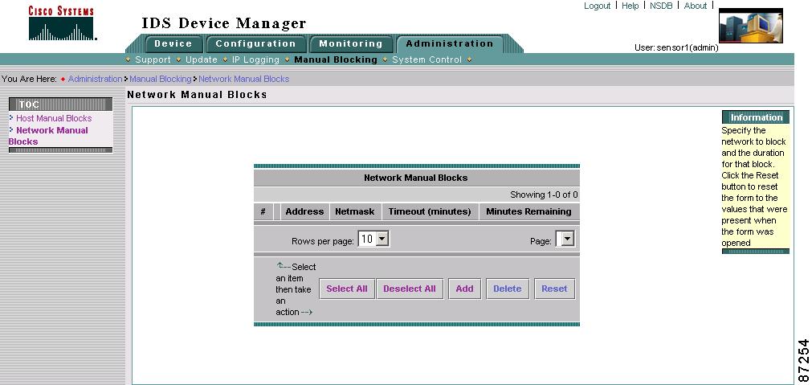Click the Add button
This screenshot has height=385, width=812.
464,289
